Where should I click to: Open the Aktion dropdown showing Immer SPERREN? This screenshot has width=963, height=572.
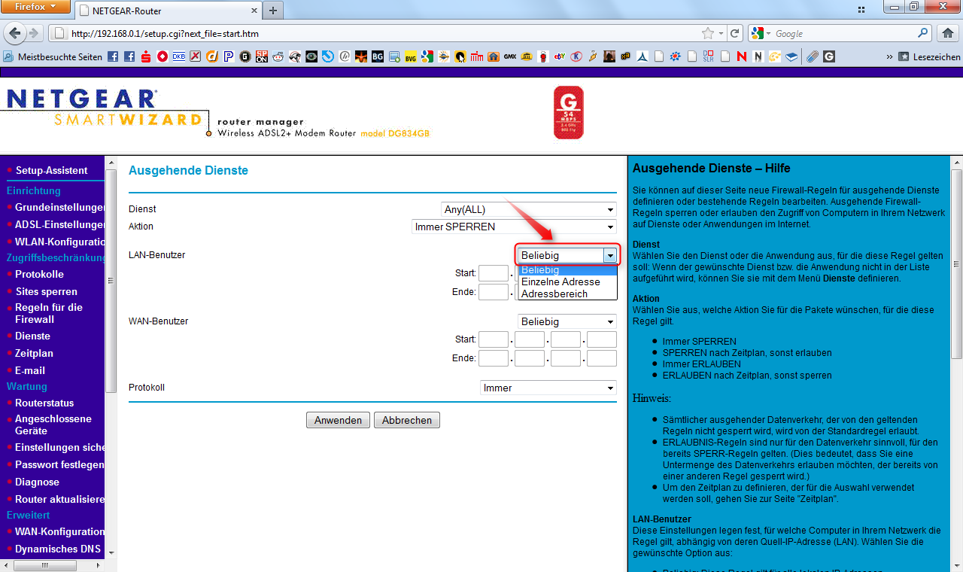pyautogui.click(x=515, y=227)
